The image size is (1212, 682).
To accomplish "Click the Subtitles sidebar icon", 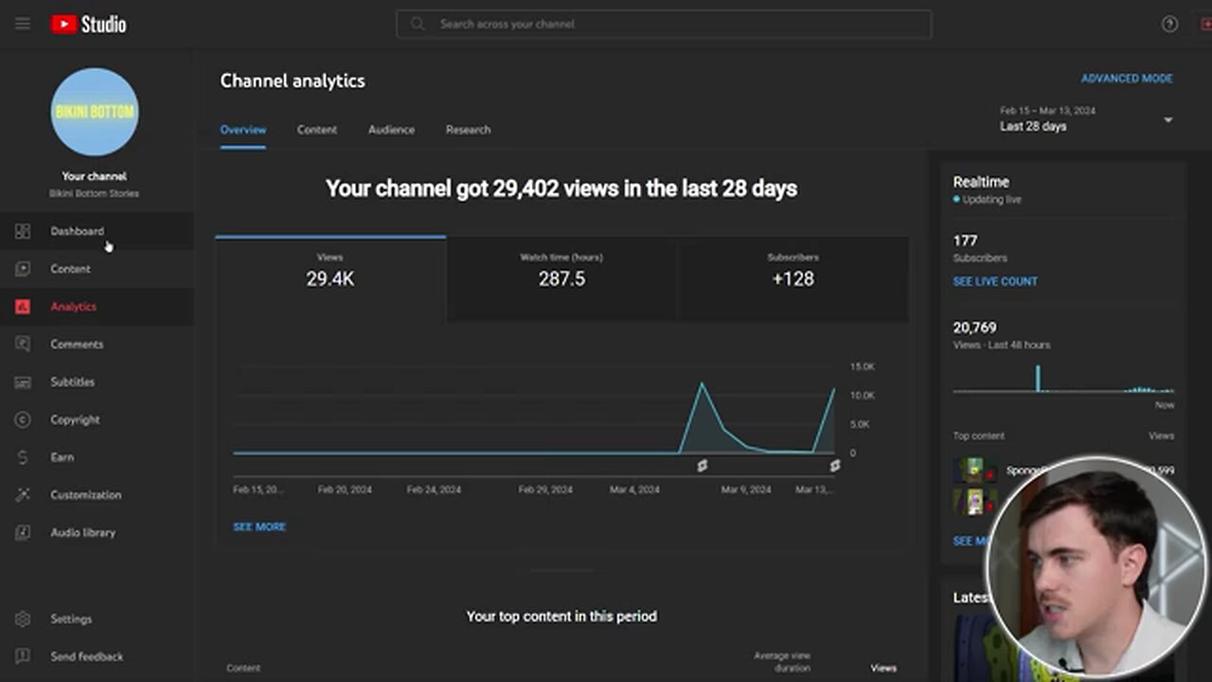I will tap(23, 382).
